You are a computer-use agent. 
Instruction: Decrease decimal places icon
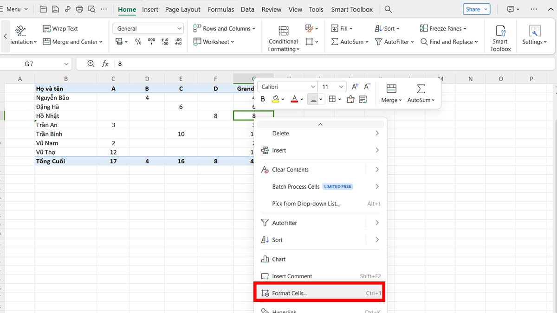click(178, 42)
